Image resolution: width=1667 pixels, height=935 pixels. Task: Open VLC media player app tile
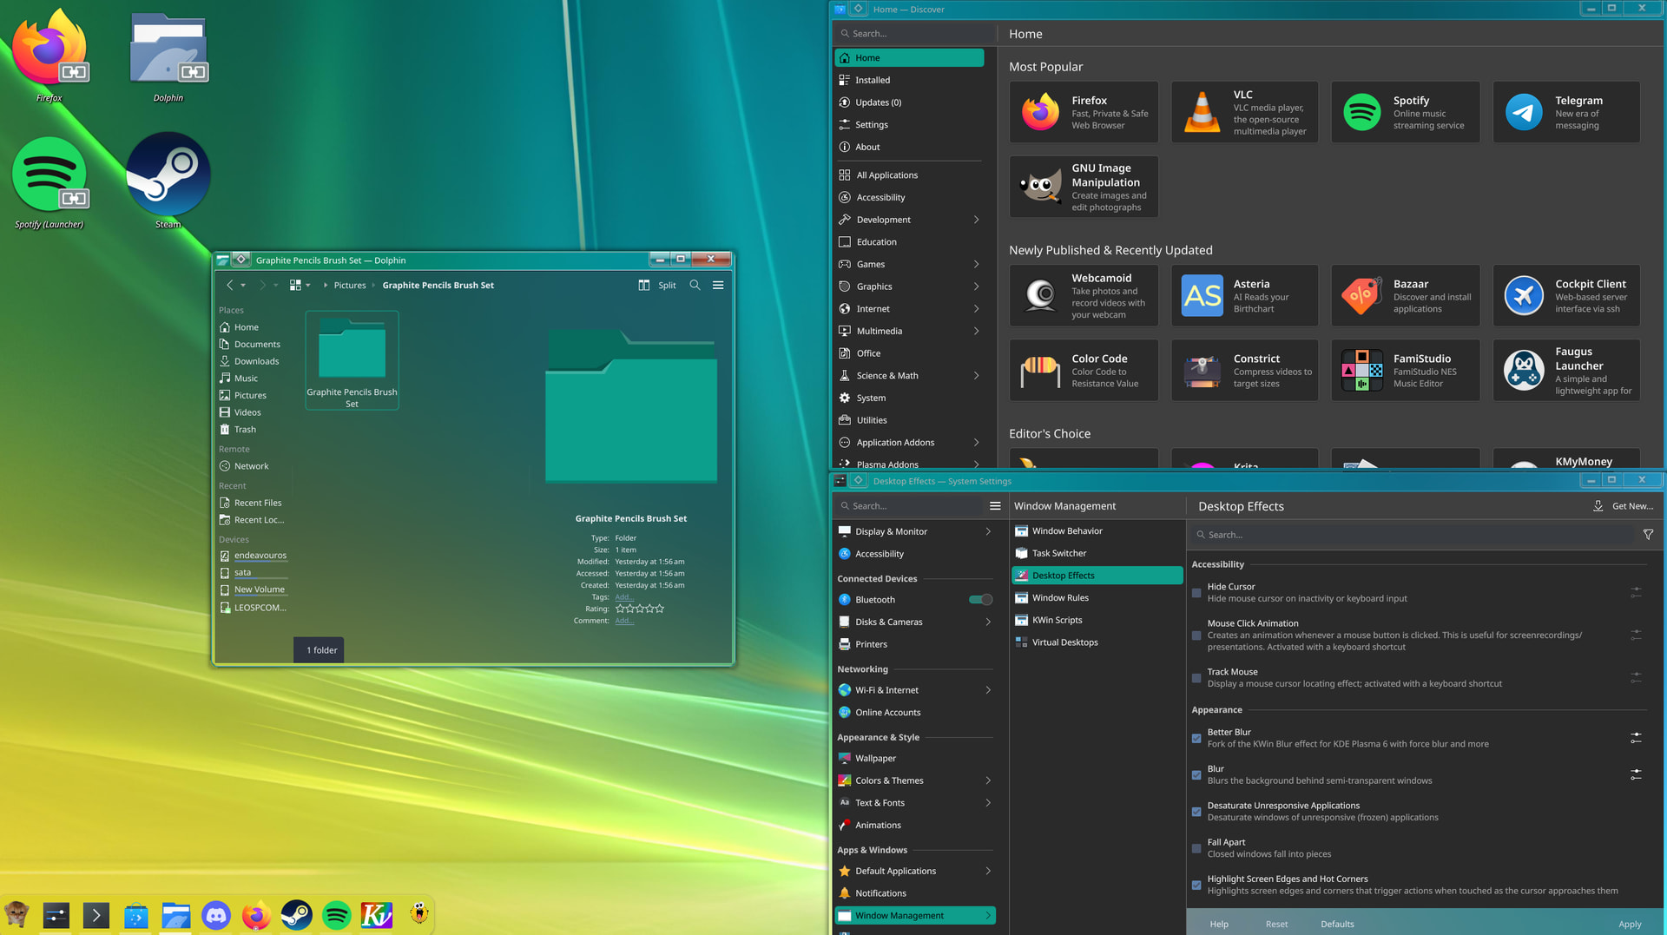(x=1244, y=112)
